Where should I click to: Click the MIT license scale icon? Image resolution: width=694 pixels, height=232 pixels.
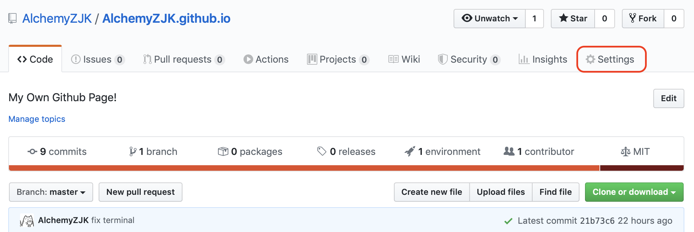click(x=625, y=151)
